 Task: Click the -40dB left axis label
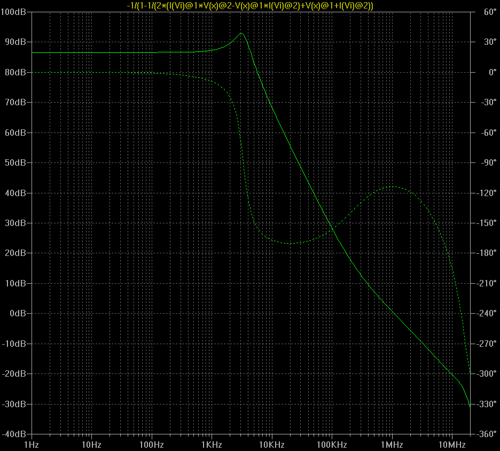click(x=14, y=434)
